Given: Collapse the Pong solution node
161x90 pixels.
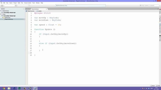Looking at the screenshot, I should (1, 14).
